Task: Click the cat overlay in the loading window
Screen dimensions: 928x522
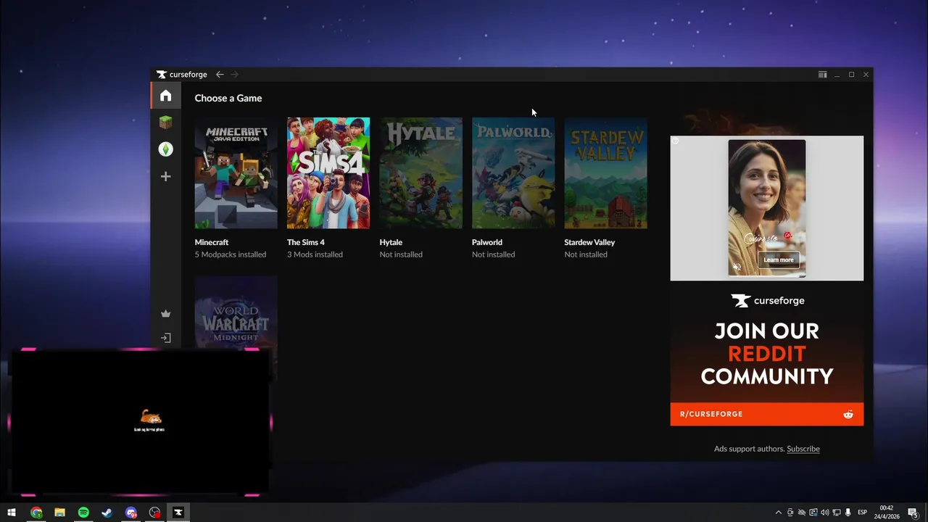Action: pyautogui.click(x=150, y=416)
